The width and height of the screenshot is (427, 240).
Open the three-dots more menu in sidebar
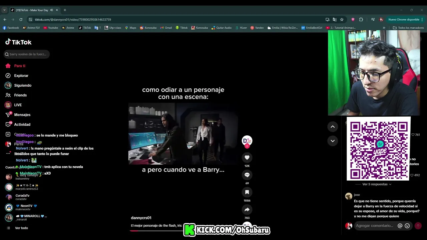tap(8, 153)
